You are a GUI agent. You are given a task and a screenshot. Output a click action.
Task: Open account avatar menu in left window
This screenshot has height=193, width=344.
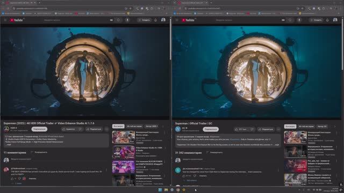[163, 20]
